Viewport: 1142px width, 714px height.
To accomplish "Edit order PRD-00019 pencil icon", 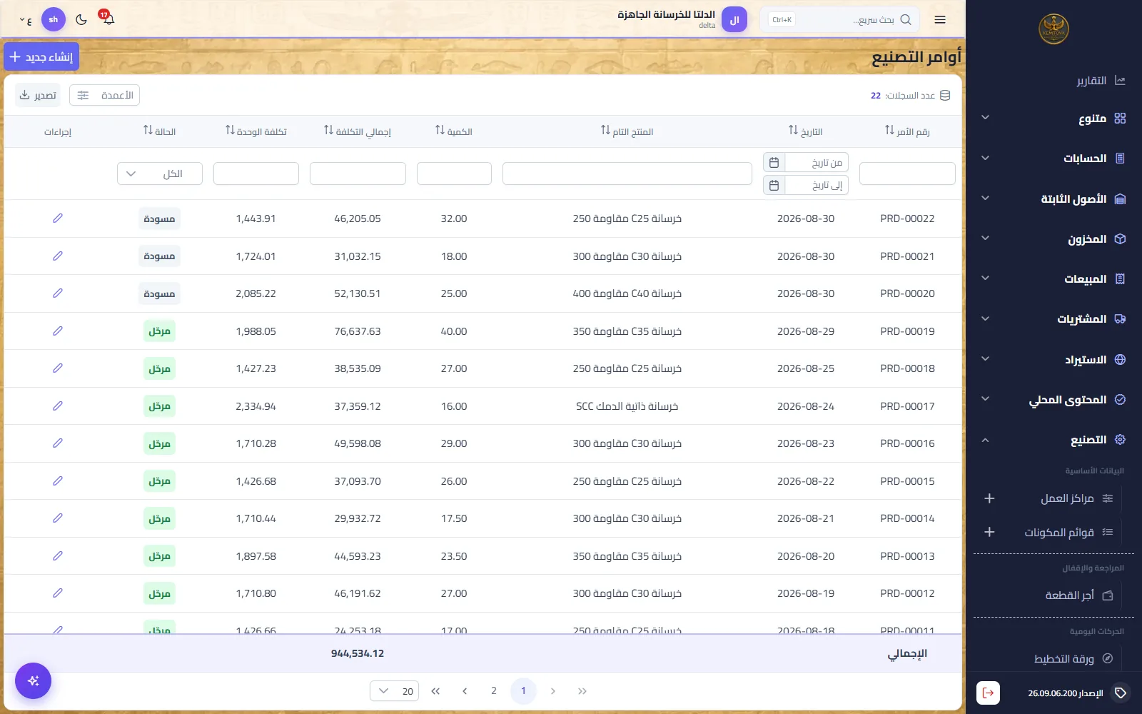I will tap(58, 331).
